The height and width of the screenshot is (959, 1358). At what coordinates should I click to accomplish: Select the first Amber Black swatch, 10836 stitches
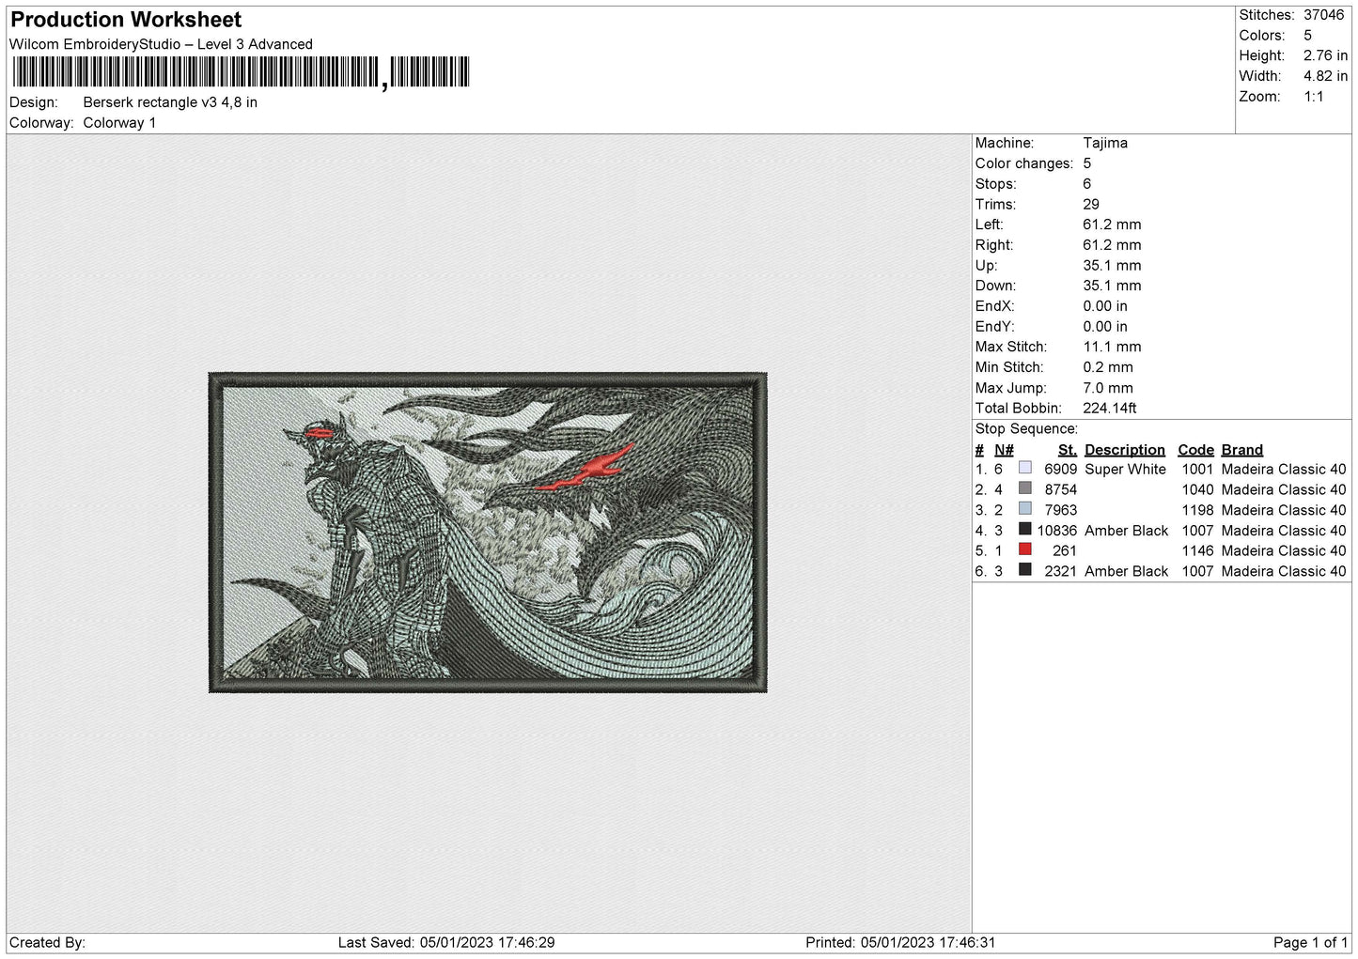(x=1025, y=530)
